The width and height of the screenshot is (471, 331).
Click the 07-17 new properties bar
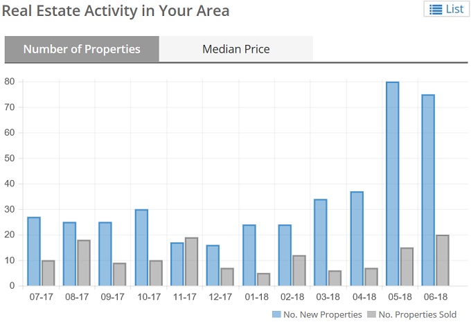[x=34, y=251]
